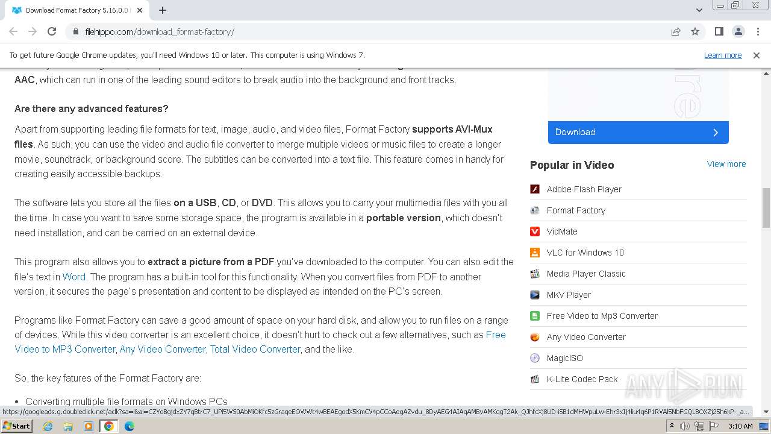Click the 'Are there any advanced features?' heading
The width and height of the screenshot is (771, 434).
tap(92, 108)
